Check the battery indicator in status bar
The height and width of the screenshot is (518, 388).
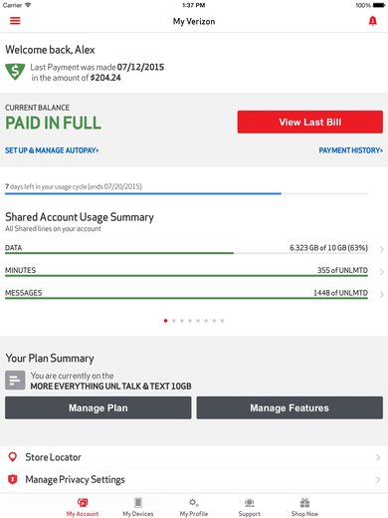click(379, 5)
